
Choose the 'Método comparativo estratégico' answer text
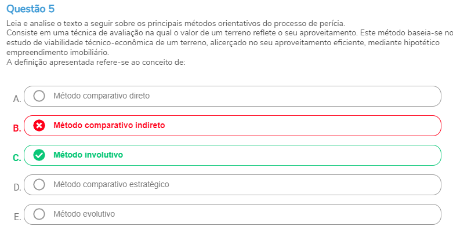111,184
